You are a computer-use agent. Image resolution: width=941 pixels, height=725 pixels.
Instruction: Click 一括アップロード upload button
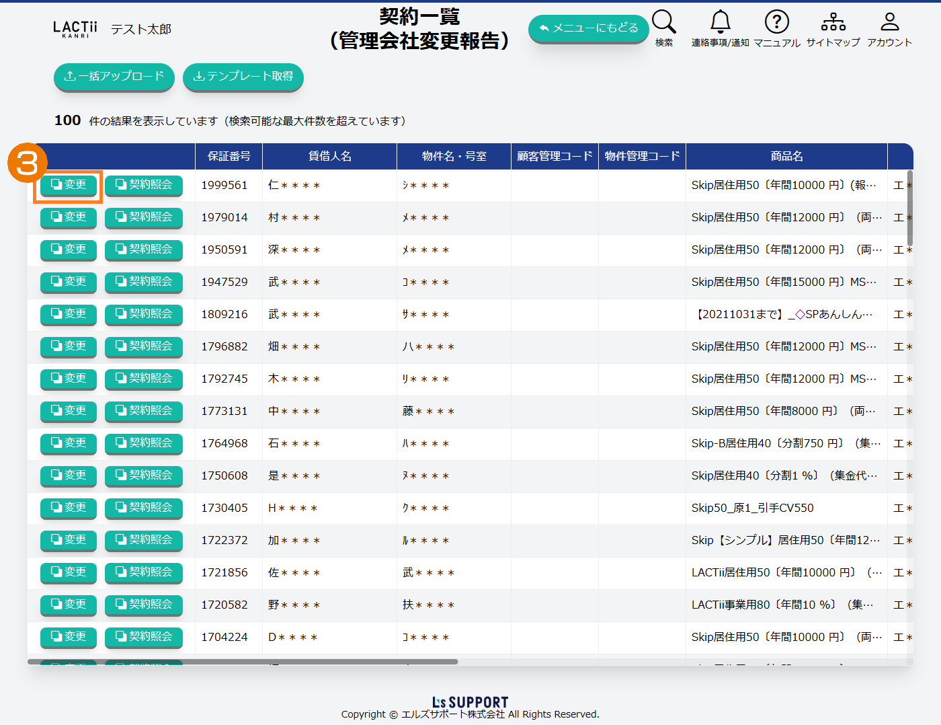tap(114, 77)
